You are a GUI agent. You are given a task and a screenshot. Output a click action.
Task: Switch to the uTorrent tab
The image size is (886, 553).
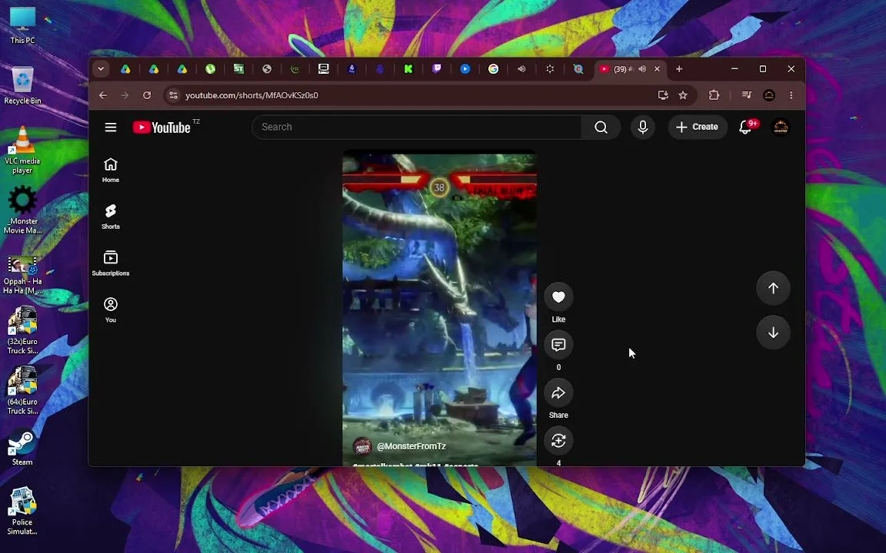point(210,69)
